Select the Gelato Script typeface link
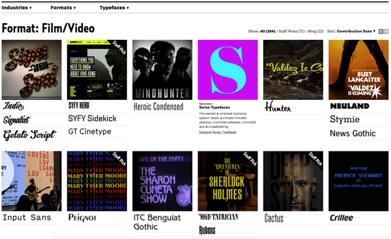 pos(29,135)
